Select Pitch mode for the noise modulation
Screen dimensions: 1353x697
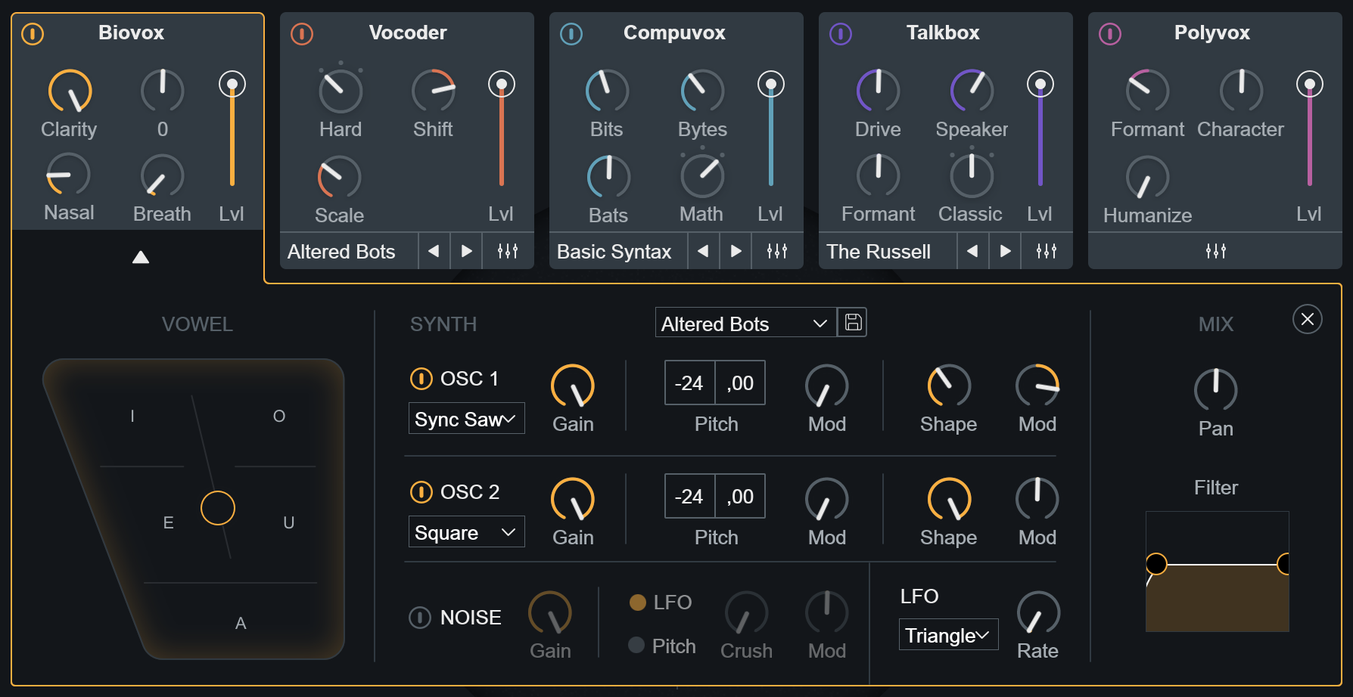pos(637,646)
